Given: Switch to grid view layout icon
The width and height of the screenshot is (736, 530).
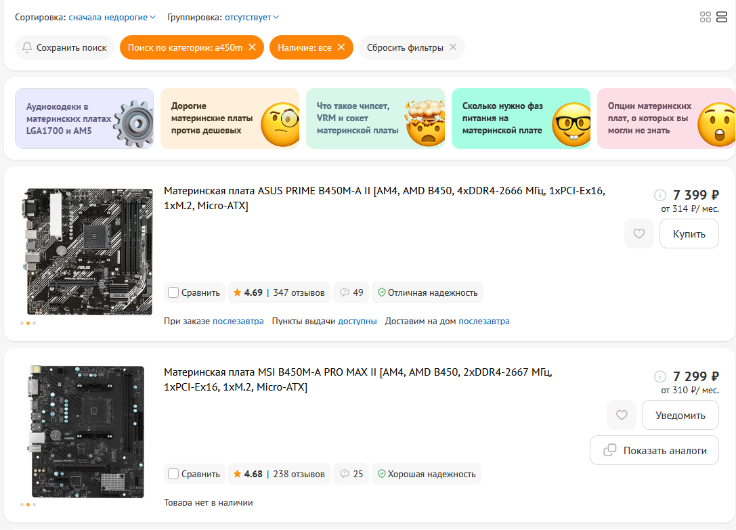Looking at the screenshot, I should (705, 18).
